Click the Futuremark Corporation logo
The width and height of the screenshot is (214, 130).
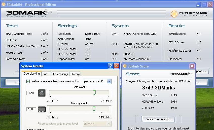click(x=189, y=14)
